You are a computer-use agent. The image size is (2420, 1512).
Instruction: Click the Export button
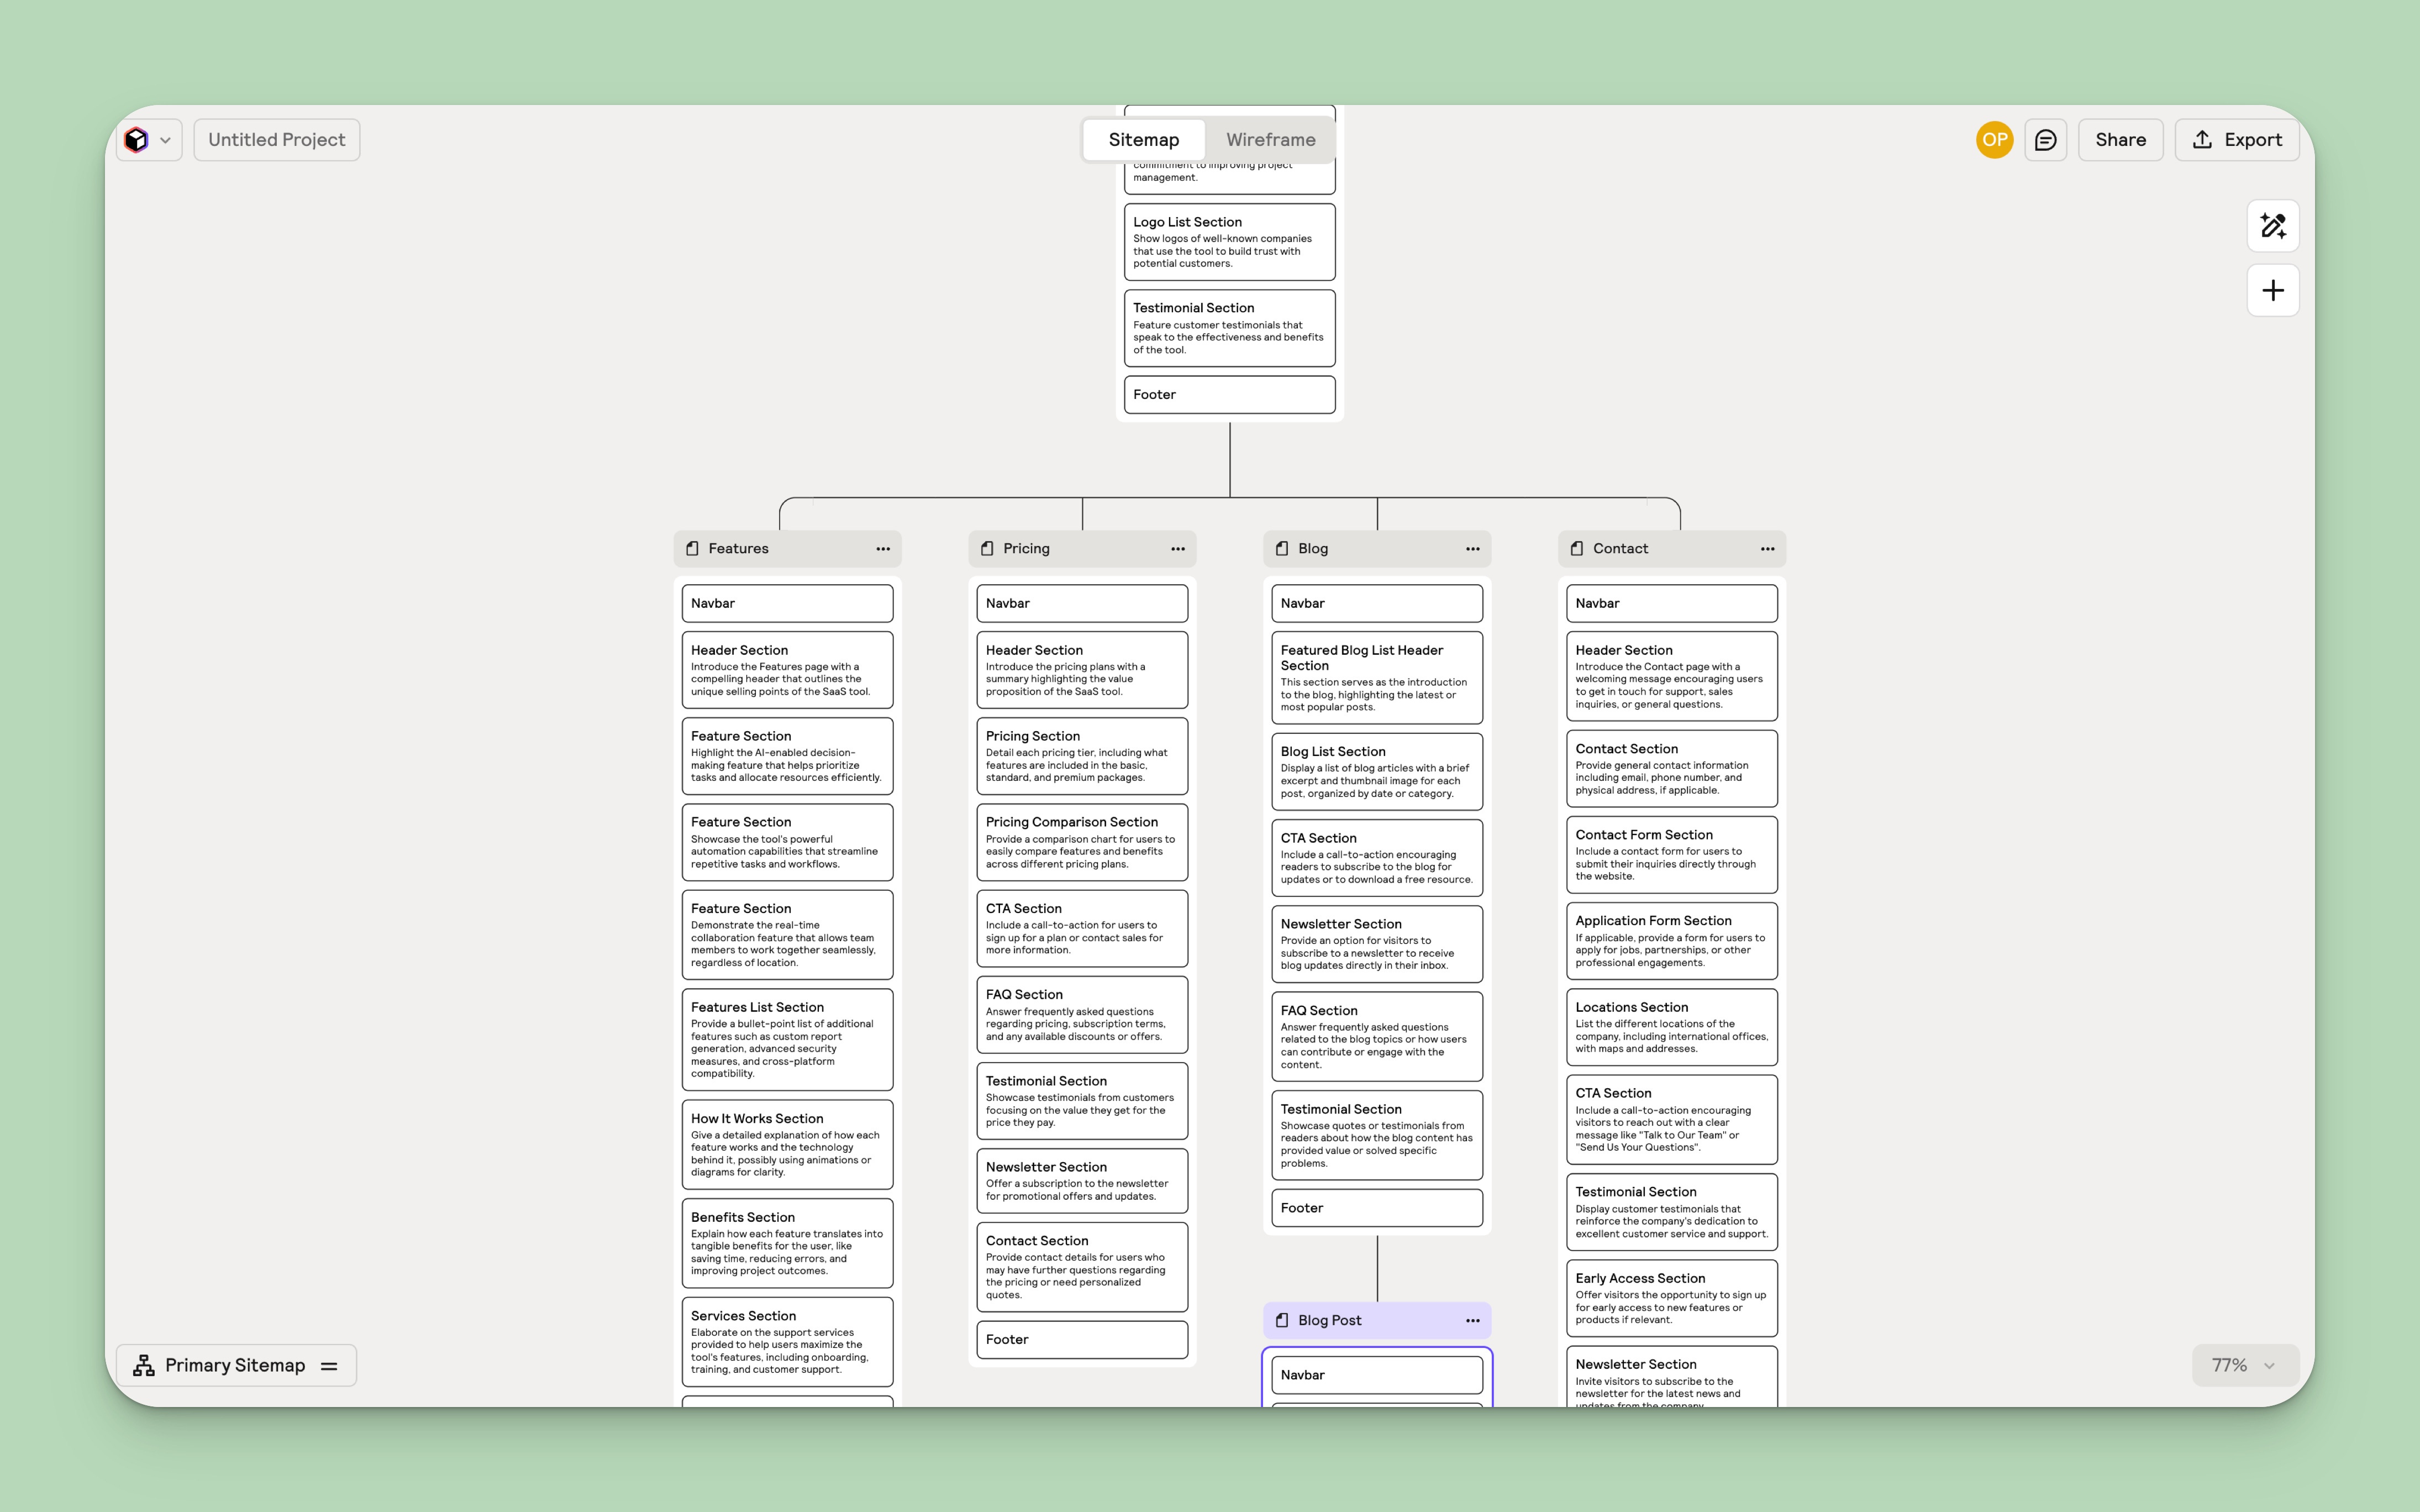click(2236, 140)
